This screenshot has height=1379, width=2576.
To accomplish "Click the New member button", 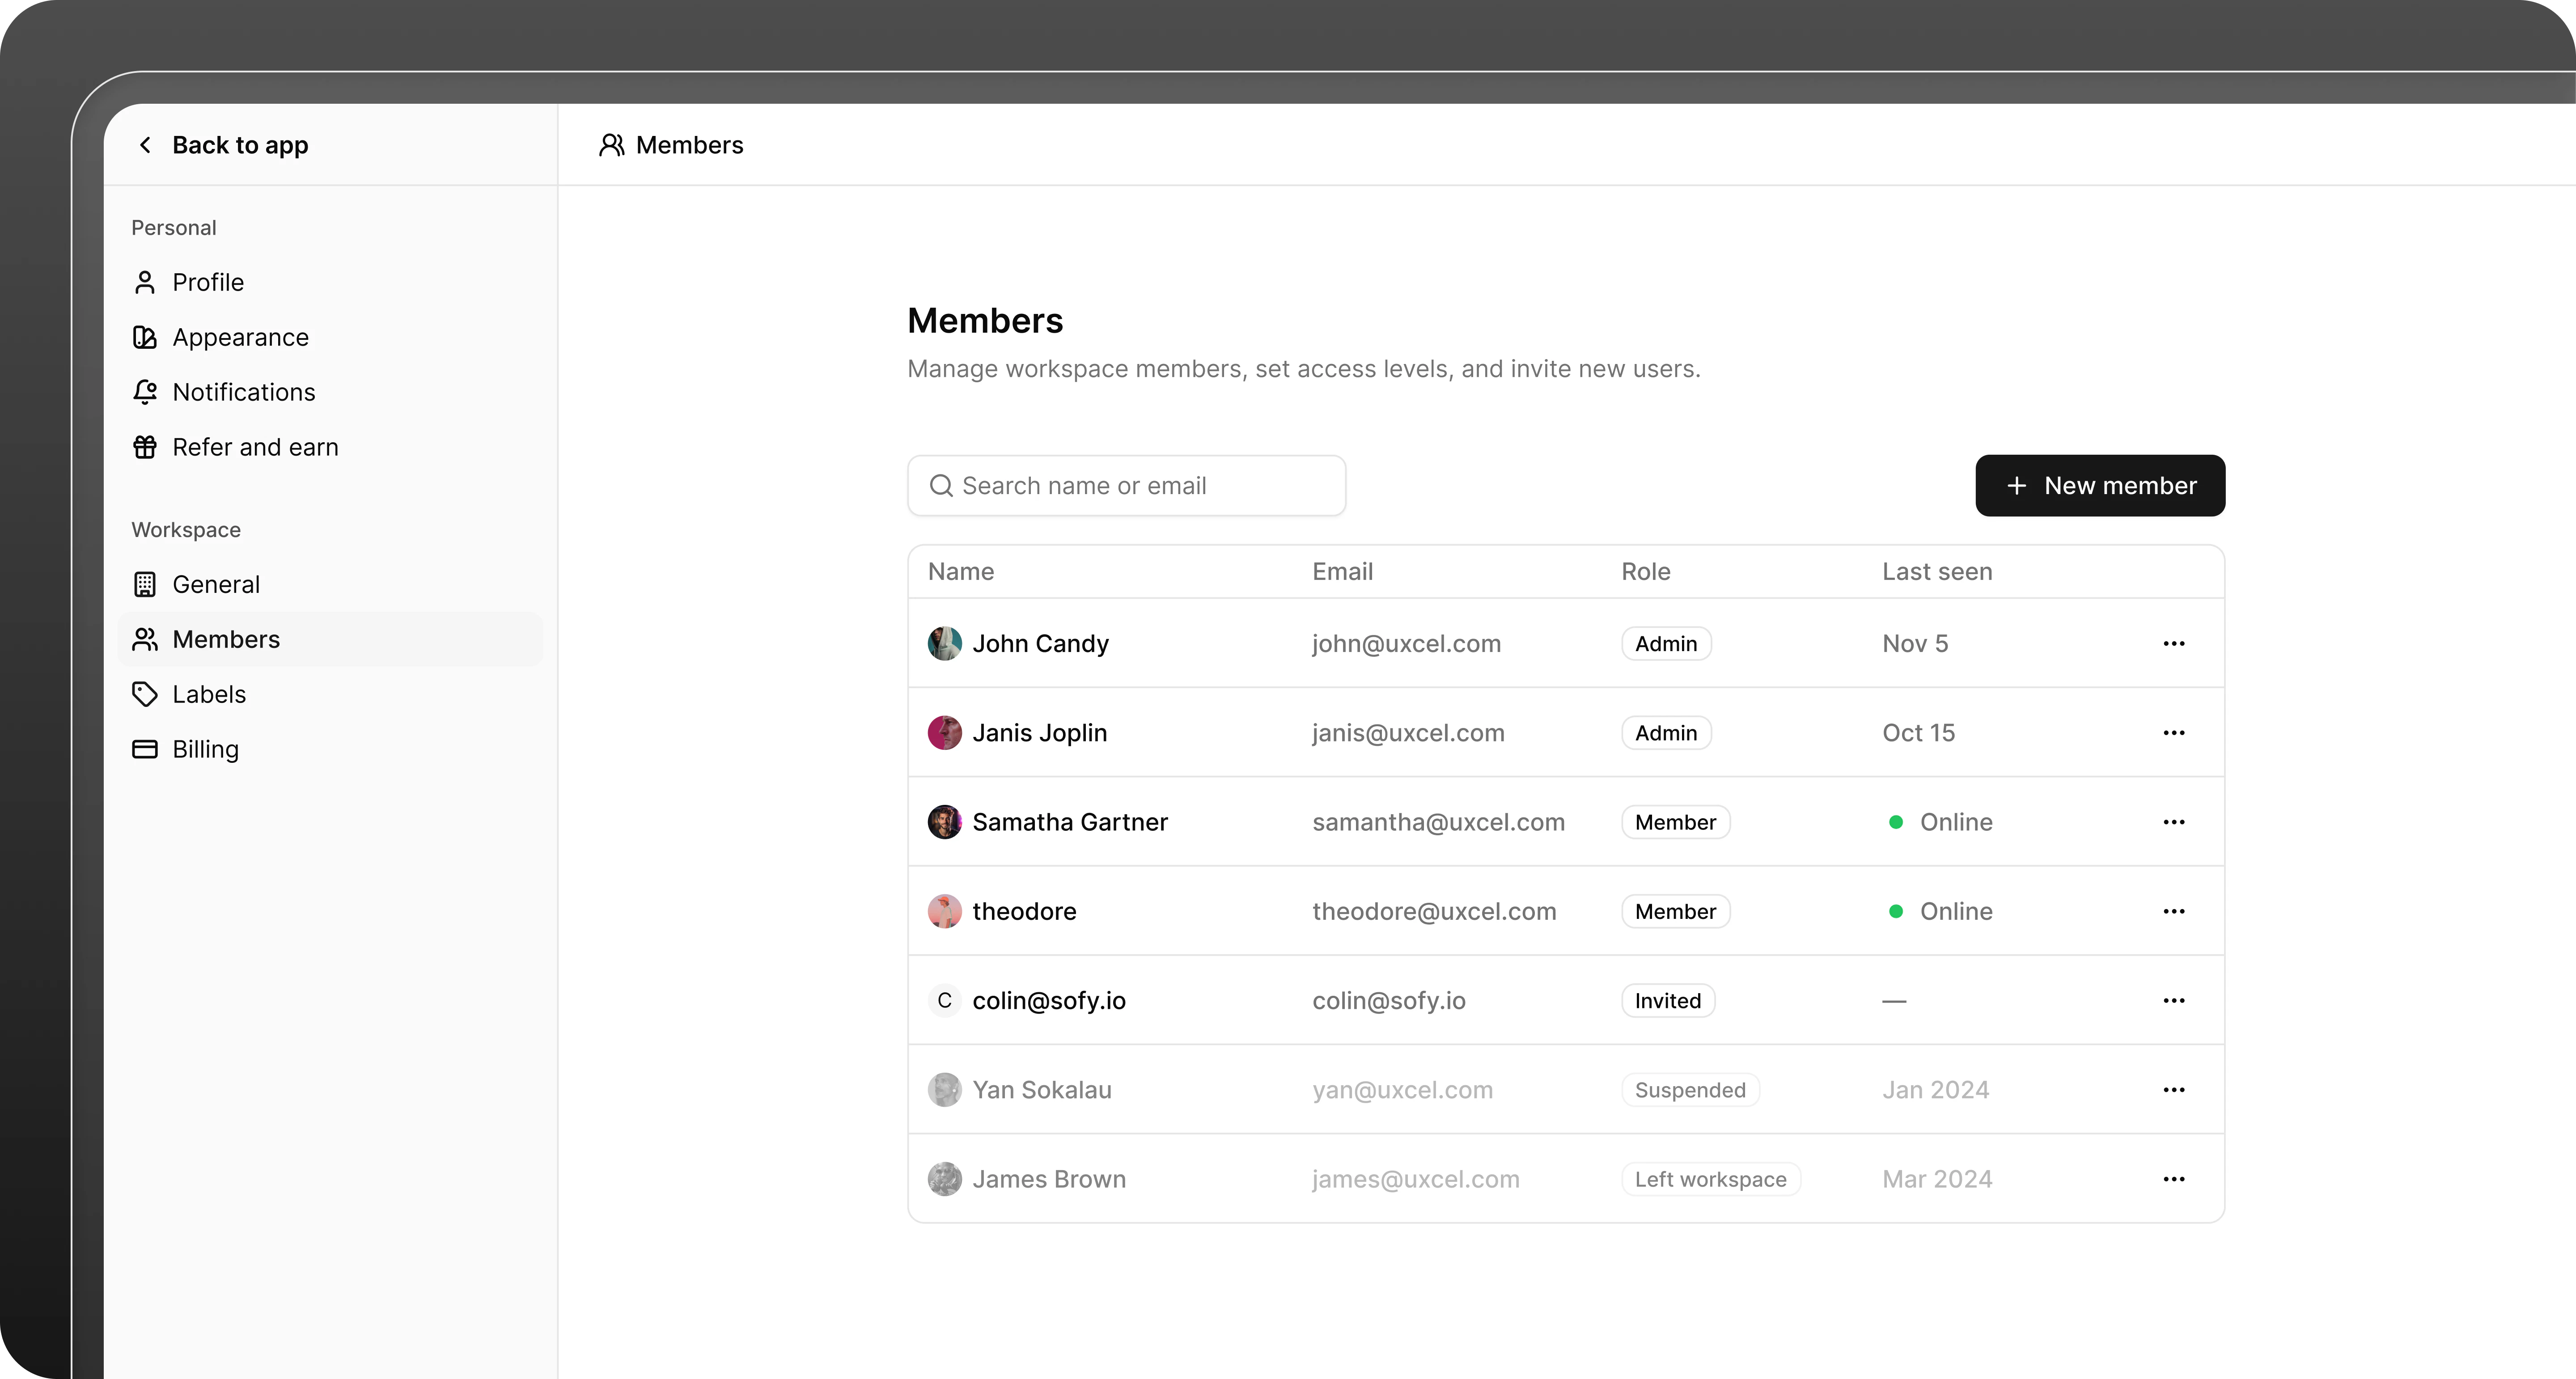I will click(2100, 485).
